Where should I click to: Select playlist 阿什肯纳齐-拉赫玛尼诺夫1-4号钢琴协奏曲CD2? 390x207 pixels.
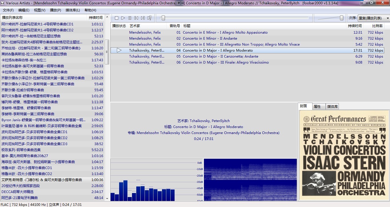(52, 30)
